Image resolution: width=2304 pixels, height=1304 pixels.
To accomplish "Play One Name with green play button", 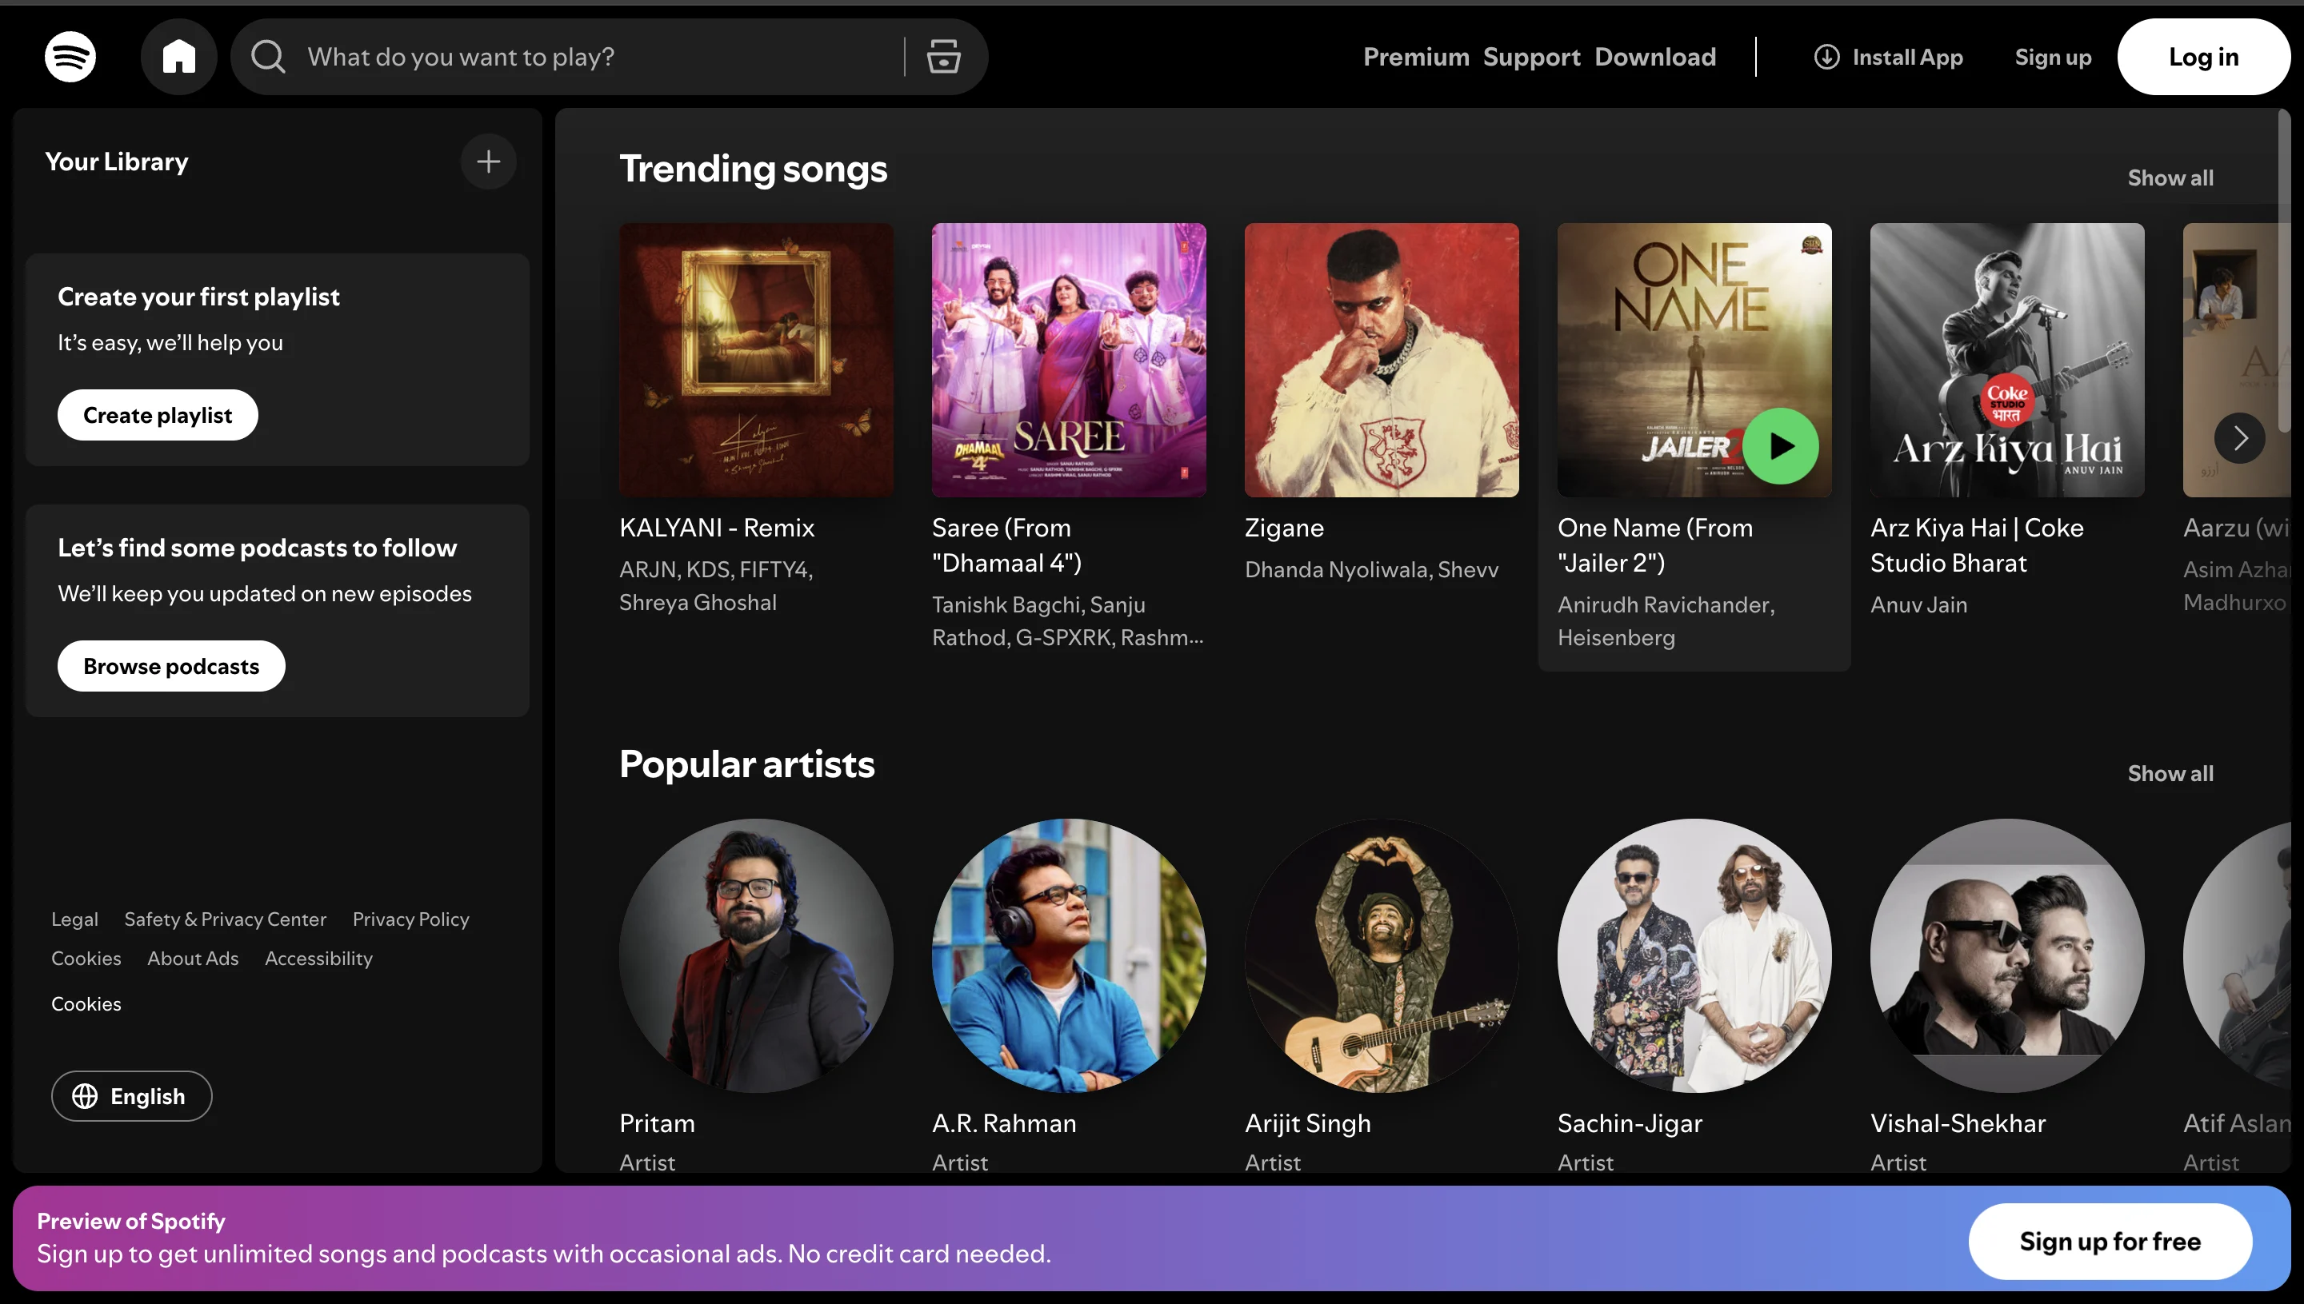I will pyautogui.click(x=1779, y=445).
